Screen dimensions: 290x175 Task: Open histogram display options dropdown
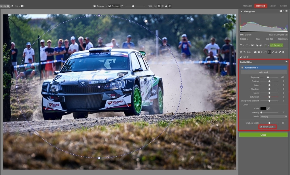click(x=283, y=11)
